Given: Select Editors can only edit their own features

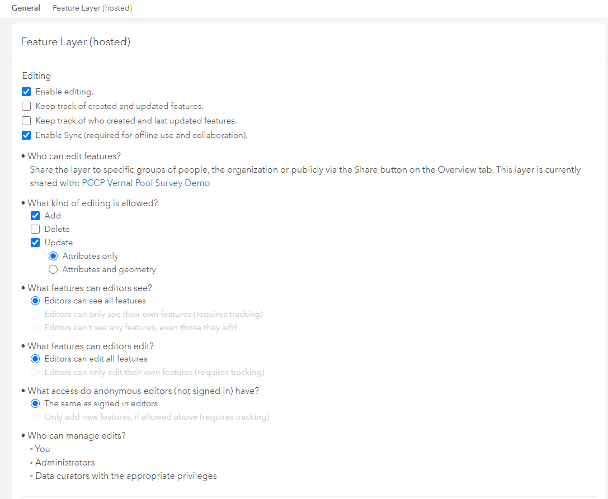Looking at the screenshot, I should (35, 372).
